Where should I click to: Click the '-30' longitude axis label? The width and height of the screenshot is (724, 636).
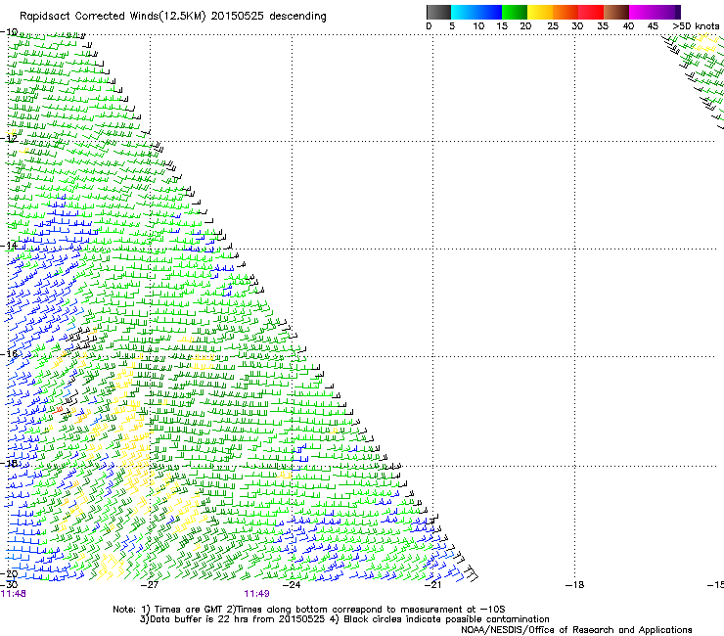pos(9,585)
